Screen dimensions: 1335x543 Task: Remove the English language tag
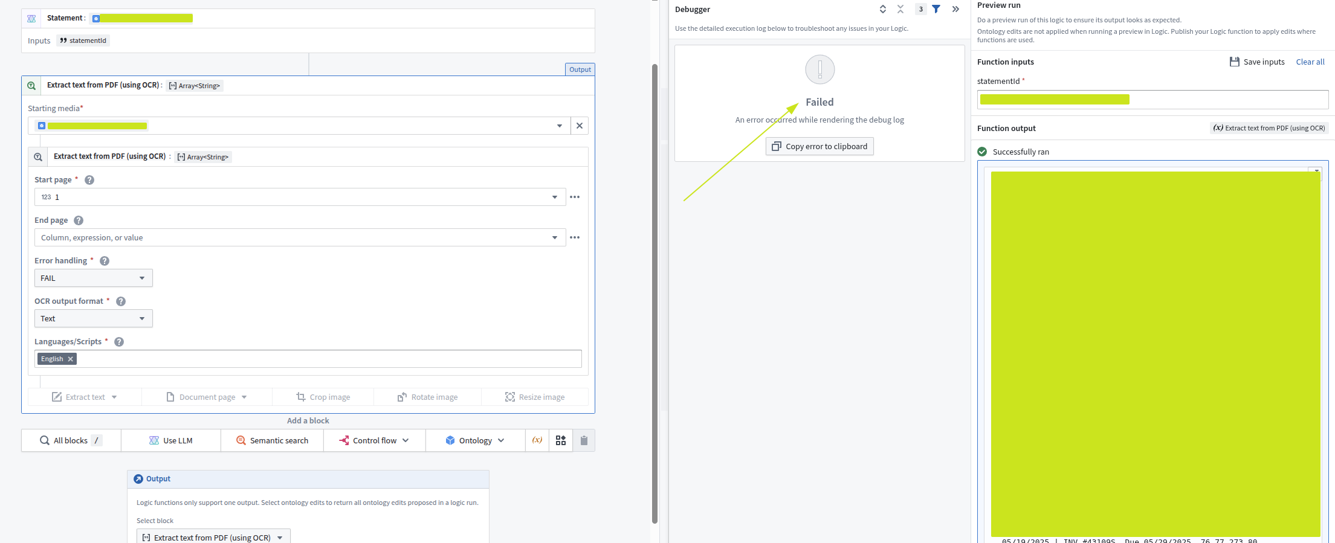[71, 359]
